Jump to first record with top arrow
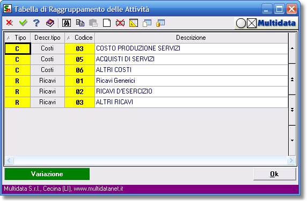 [x=292, y=48]
